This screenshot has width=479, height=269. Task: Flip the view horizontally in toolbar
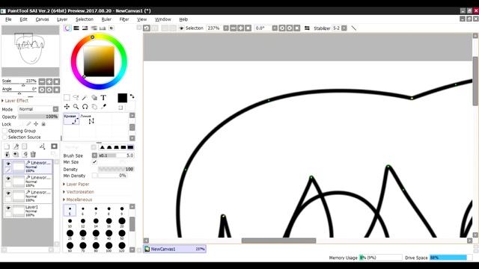pos(307,28)
